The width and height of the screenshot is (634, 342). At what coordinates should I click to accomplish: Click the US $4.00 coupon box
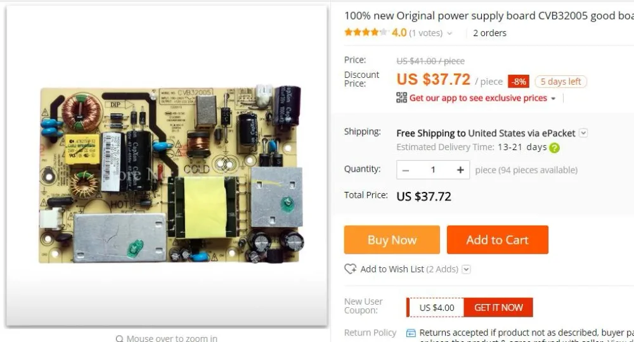tap(436, 308)
